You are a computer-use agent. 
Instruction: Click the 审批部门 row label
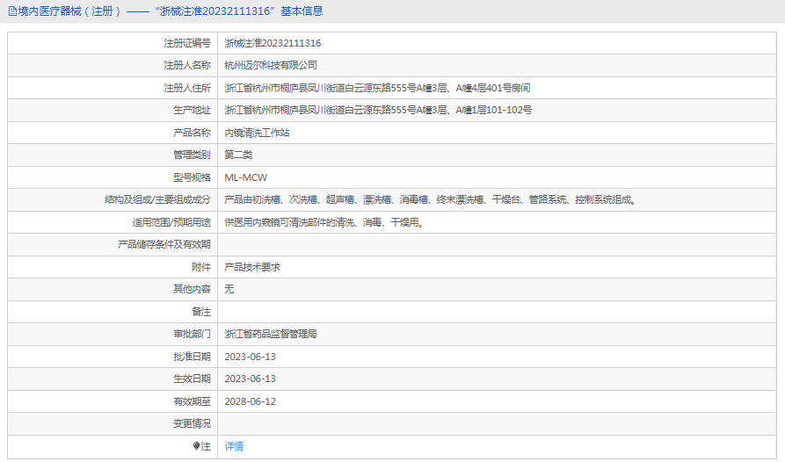[x=192, y=334]
